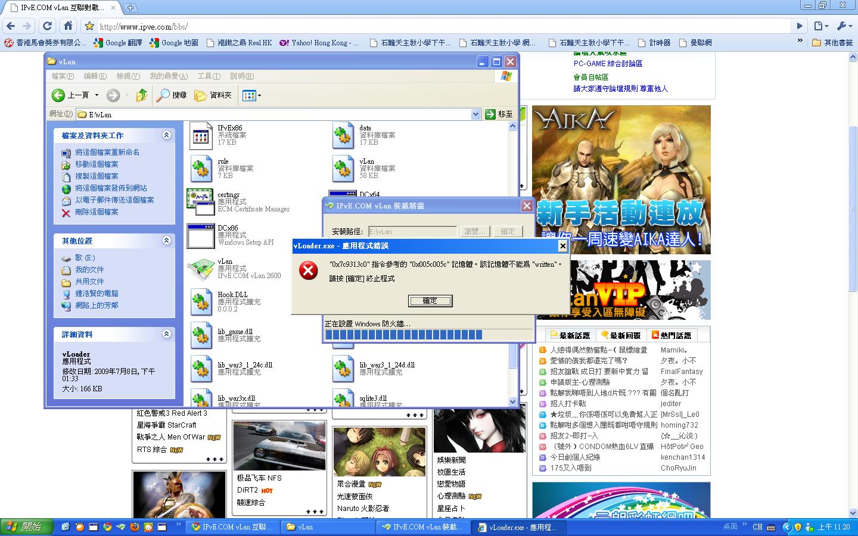Open the 极品飞车 NFS car thumbnail
The height and width of the screenshot is (536, 858).
[279, 445]
